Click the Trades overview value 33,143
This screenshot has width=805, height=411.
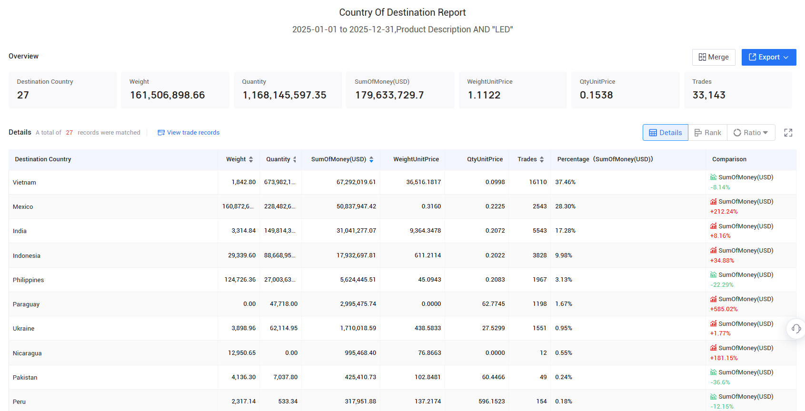coord(709,95)
